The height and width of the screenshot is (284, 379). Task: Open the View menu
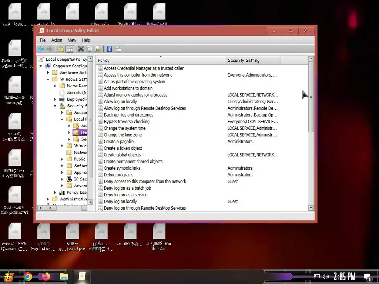72,40
